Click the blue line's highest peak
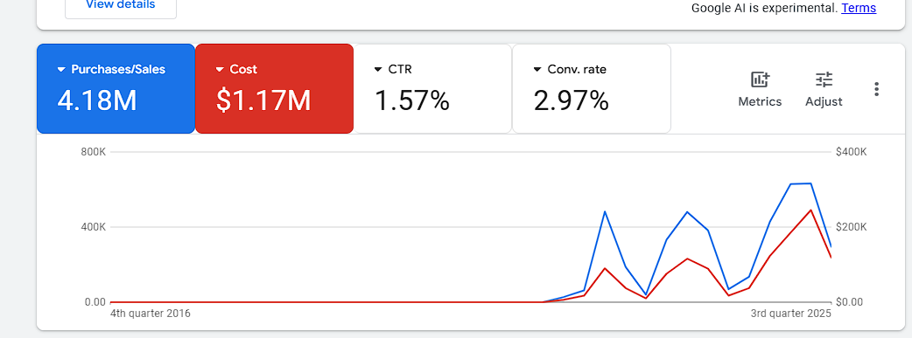 (810, 183)
